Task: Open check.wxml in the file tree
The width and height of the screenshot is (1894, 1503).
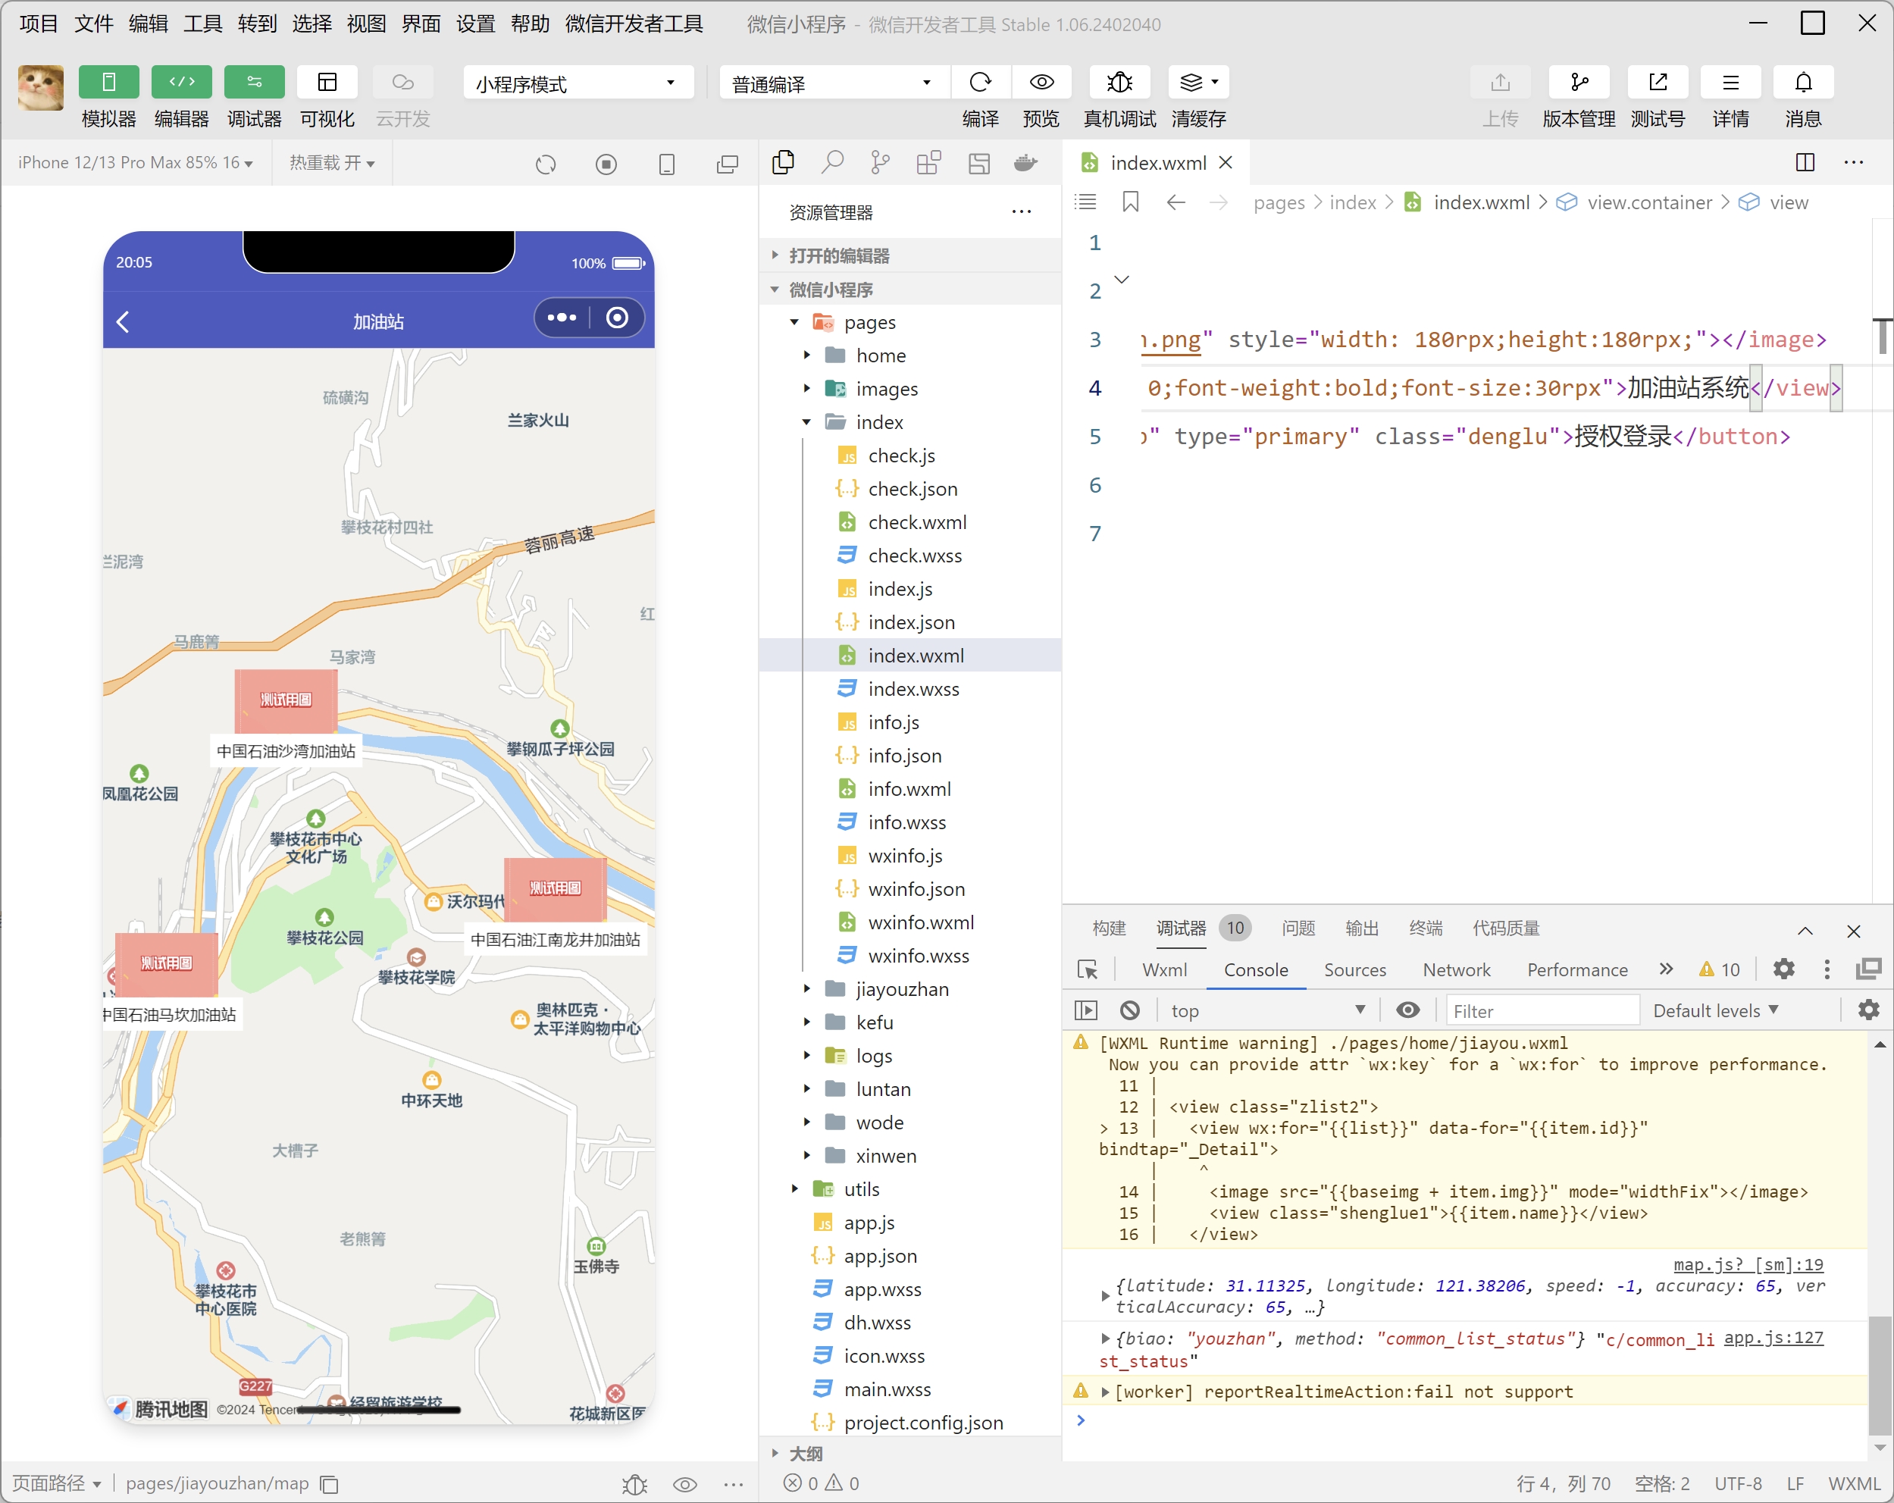Action: pos(917,523)
